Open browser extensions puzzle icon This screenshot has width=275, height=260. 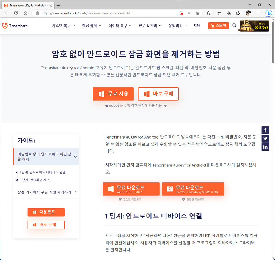click(x=208, y=13)
